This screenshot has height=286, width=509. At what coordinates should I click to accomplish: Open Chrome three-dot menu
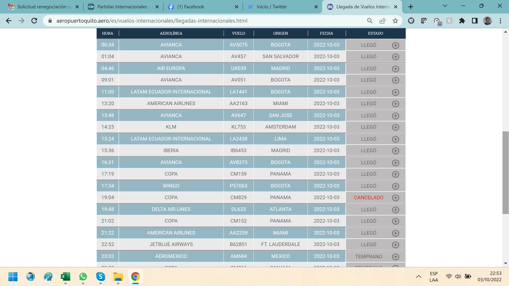pos(500,21)
